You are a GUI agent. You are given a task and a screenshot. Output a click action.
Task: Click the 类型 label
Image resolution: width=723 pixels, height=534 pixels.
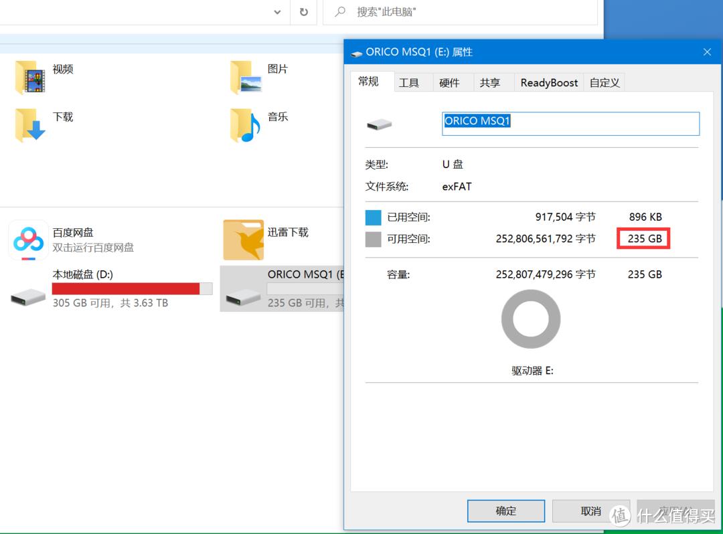tap(377, 165)
